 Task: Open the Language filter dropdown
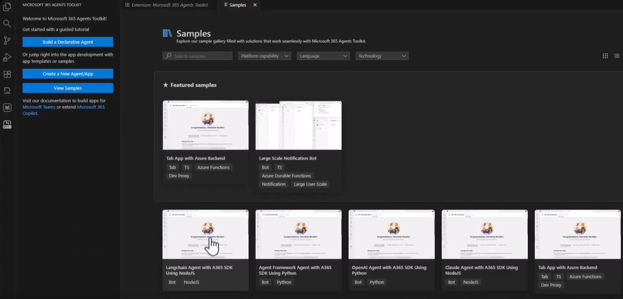coord(323,56)
